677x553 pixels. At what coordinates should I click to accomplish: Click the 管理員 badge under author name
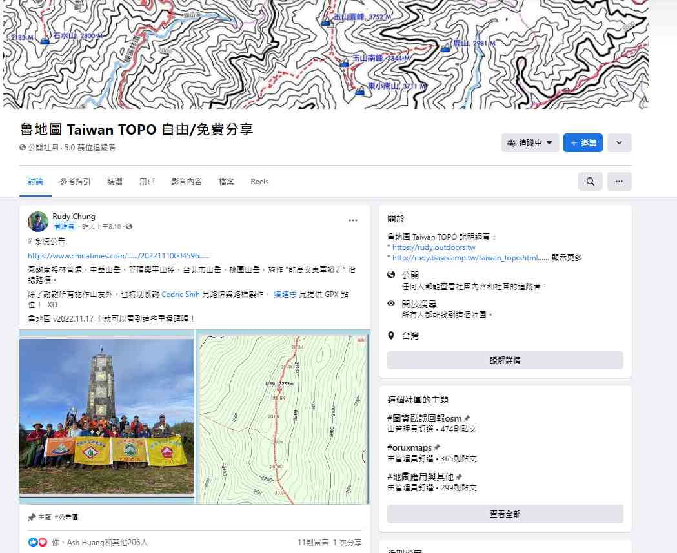pos(64,227)
